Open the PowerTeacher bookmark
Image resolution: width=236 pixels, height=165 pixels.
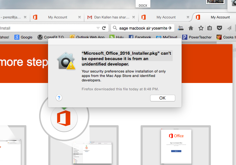[197, 37]
